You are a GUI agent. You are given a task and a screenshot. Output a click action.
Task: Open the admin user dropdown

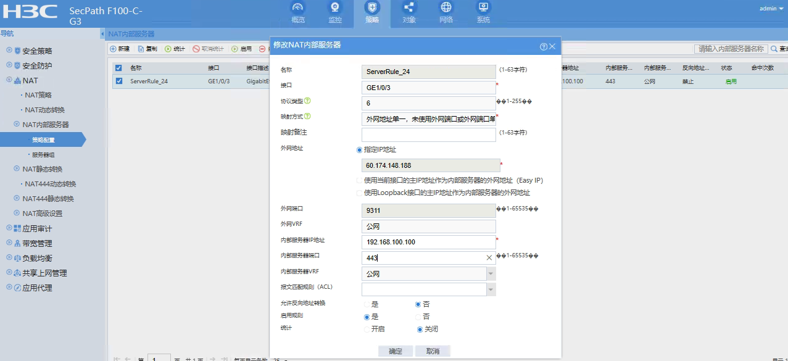(771, 9)
